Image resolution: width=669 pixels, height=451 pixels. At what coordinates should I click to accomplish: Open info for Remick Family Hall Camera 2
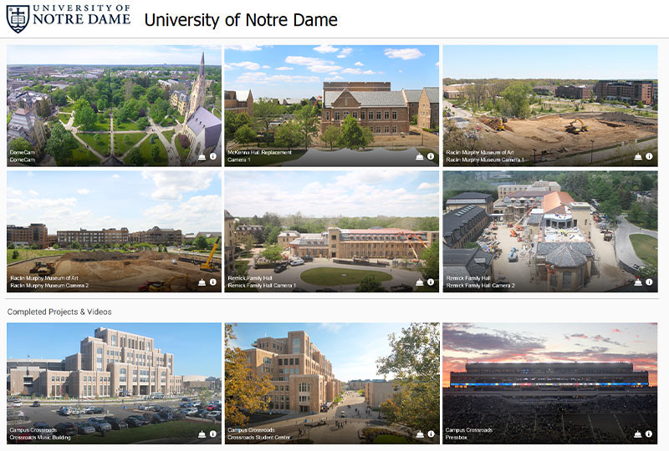649,282
